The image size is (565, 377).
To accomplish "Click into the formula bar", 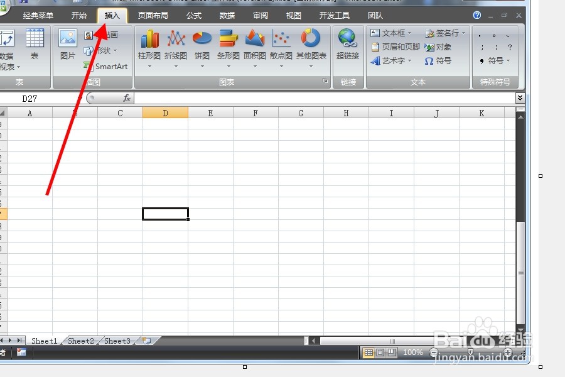I will (x=325, y=98).
